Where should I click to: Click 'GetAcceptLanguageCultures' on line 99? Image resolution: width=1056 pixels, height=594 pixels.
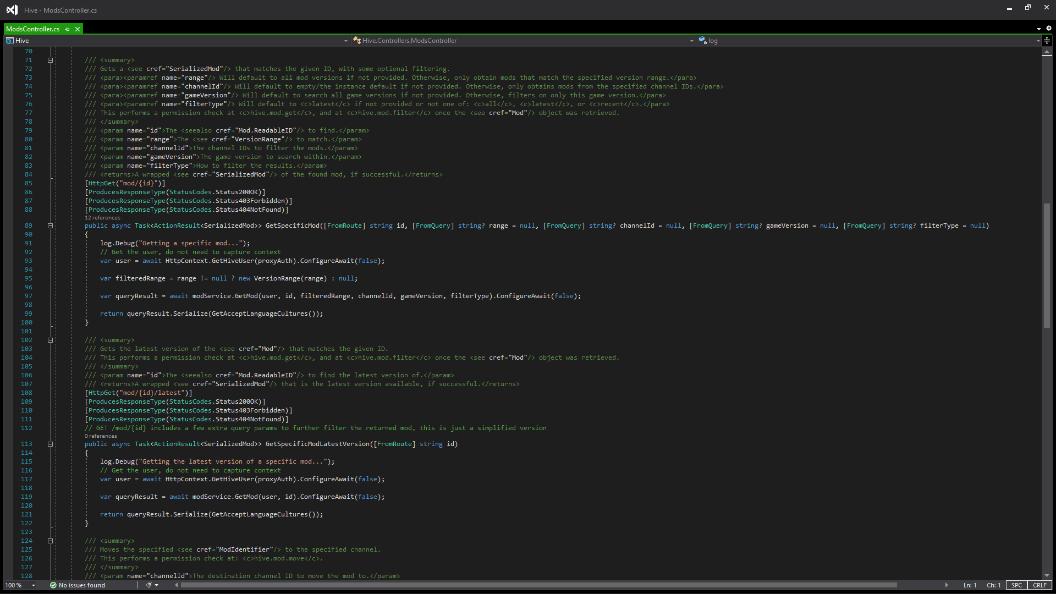click(x=260, y=313)
